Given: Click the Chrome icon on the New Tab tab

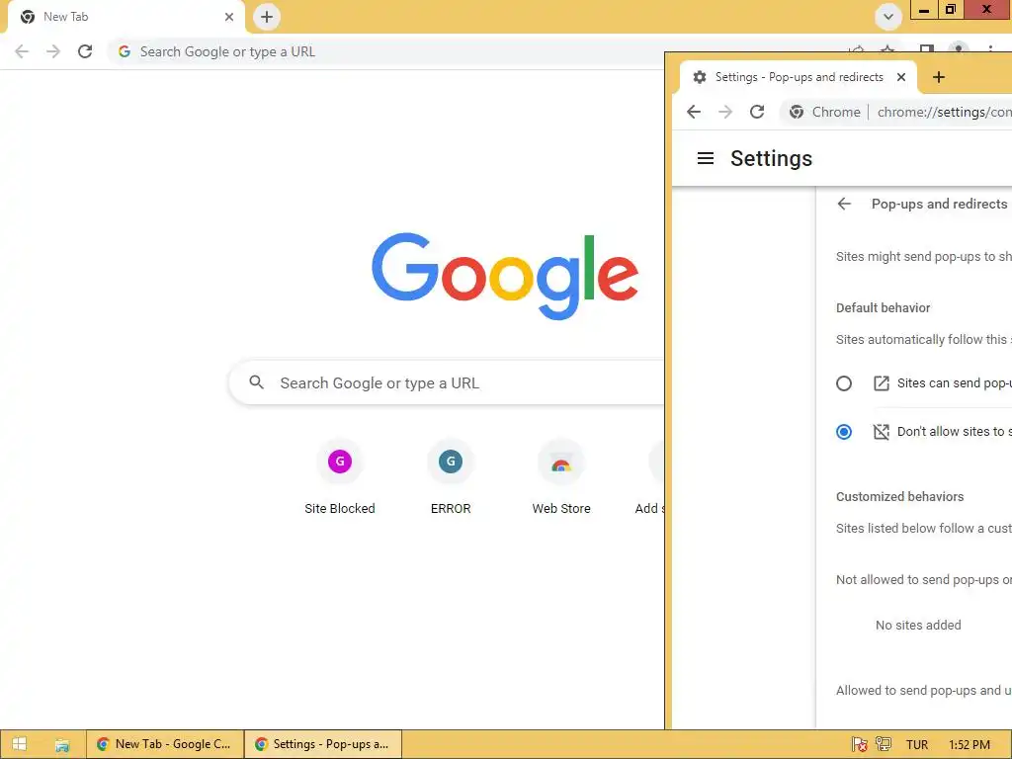Looking at the screenshot, I should [x=28, y=17].
